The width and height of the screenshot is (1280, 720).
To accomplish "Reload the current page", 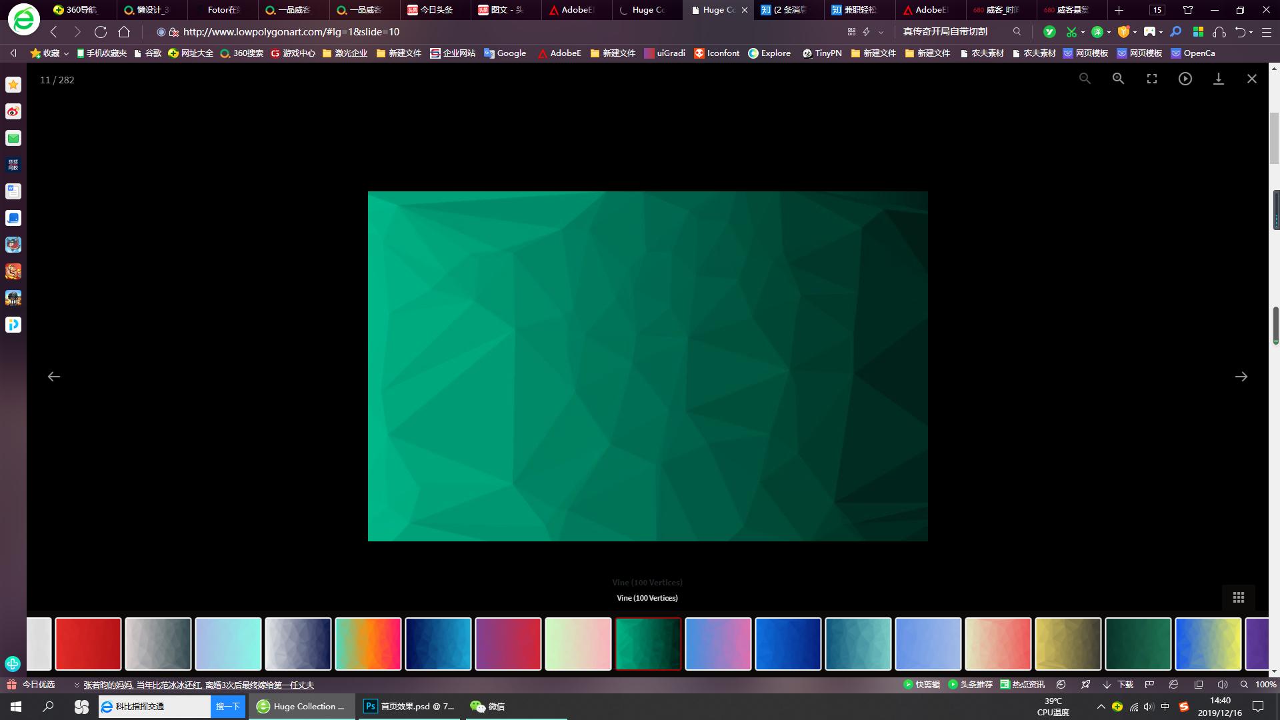I will (x=101, y=32).
